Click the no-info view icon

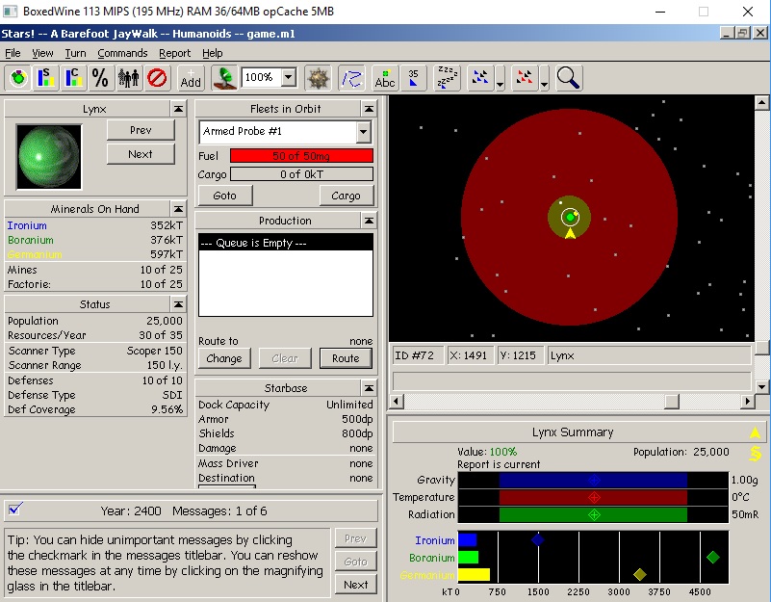click(x=156, y=78)
